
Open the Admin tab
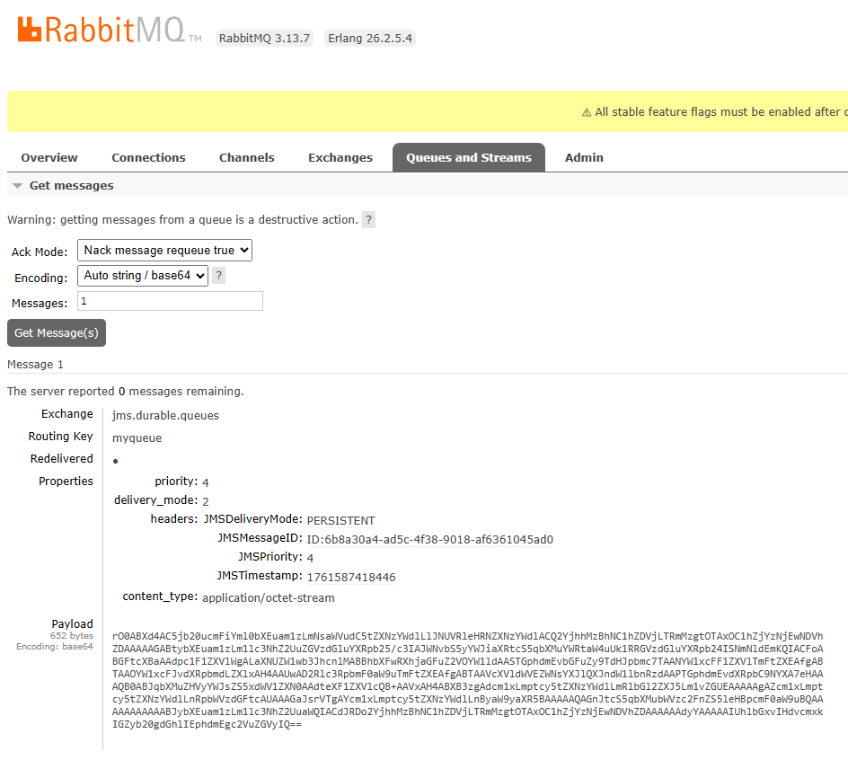[584, 157]
